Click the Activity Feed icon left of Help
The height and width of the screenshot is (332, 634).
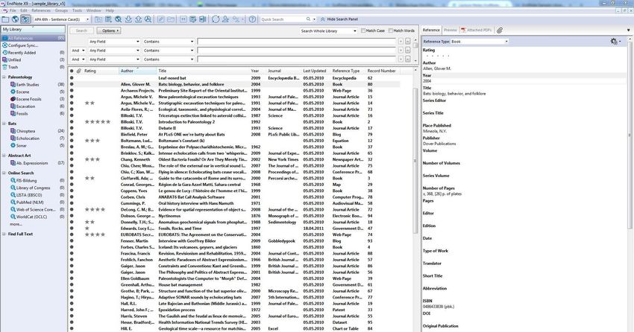[x=236, y=19]
